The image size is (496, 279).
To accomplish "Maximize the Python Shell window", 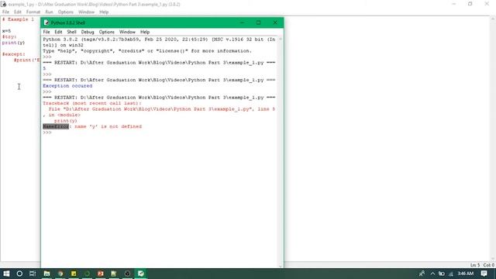I will pyautogui.click(x=258, y=22).
